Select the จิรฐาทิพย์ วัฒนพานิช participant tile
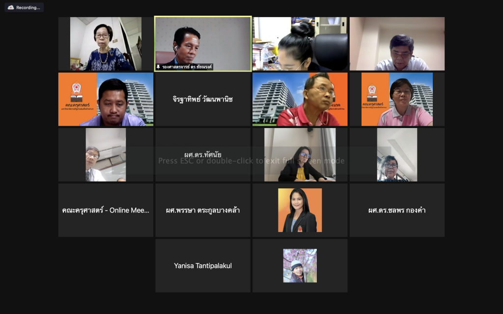 203,99
